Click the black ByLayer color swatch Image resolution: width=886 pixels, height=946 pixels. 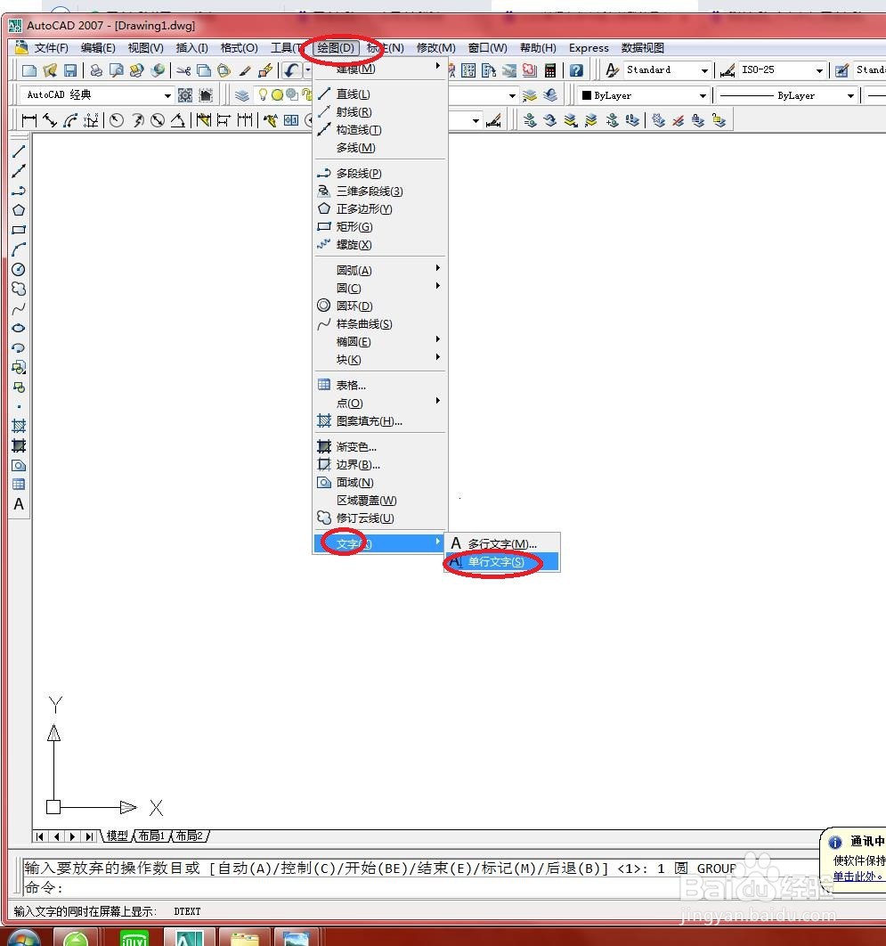coord(586,95)
